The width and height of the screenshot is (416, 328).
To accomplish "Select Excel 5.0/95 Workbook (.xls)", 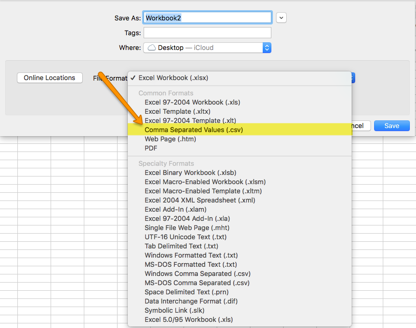I will pos(240,319).
